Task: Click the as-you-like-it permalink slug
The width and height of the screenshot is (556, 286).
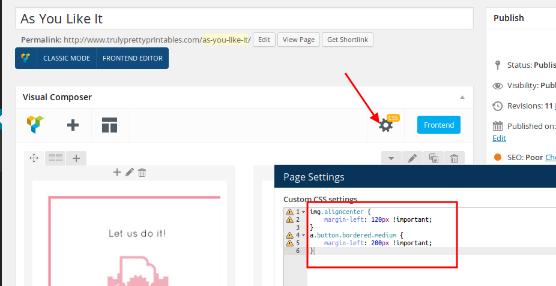Action: click(x=226, y=40)
